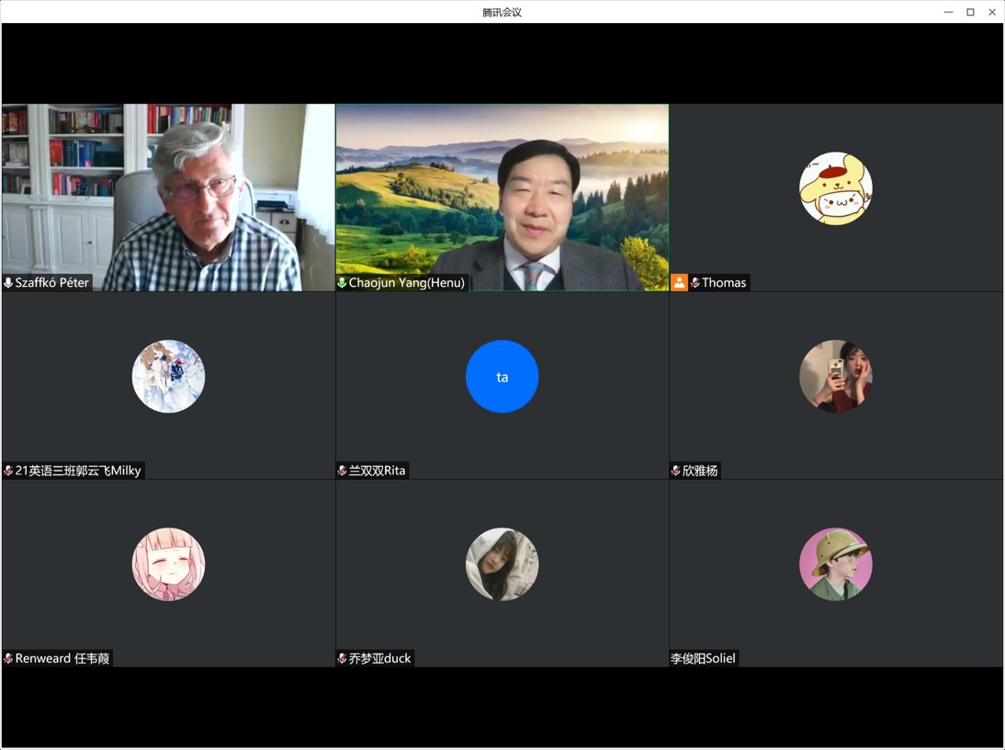Click the green active microphone icon for Chaojun Yang
This screenshot has height=750, width=1005.
pos(342,283)
